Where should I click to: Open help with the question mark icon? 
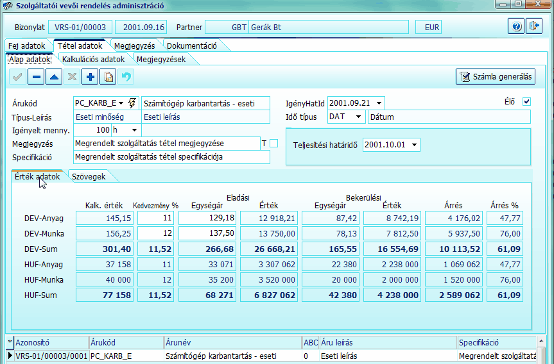pos(516,26)
